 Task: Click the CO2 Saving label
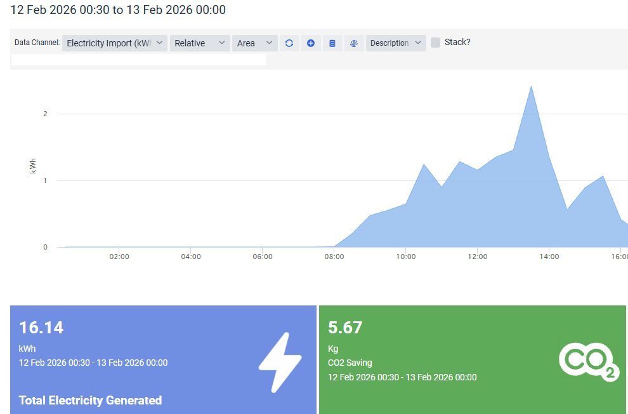[x=350, y=363]
